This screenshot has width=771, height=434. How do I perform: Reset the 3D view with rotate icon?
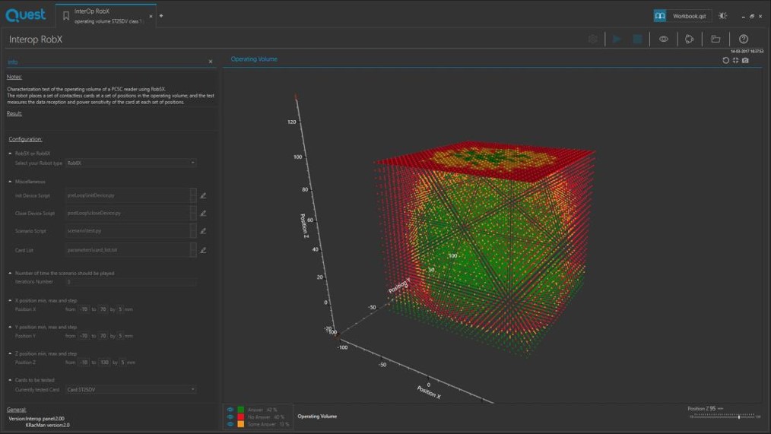coord(725,60)
